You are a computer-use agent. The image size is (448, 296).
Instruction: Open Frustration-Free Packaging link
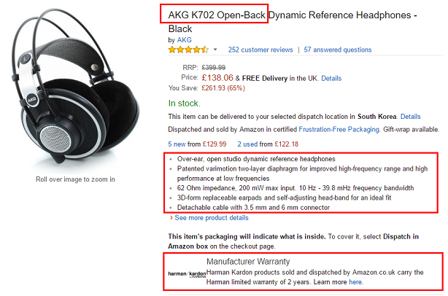point(339,129)
